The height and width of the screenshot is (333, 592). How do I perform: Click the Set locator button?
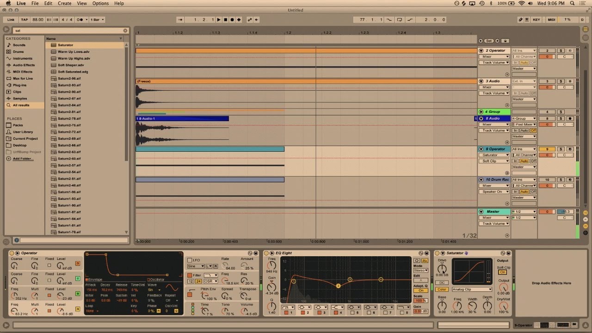(x=489, y=41)
